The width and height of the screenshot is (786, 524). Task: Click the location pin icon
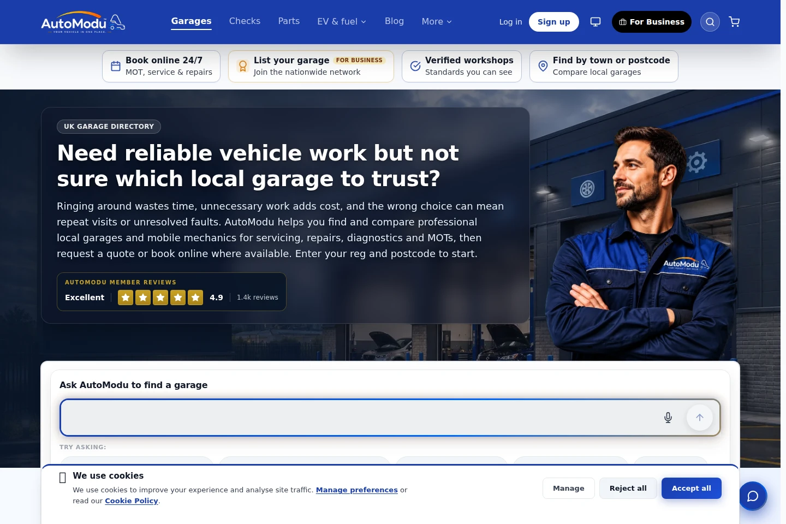tap(543, 66)
